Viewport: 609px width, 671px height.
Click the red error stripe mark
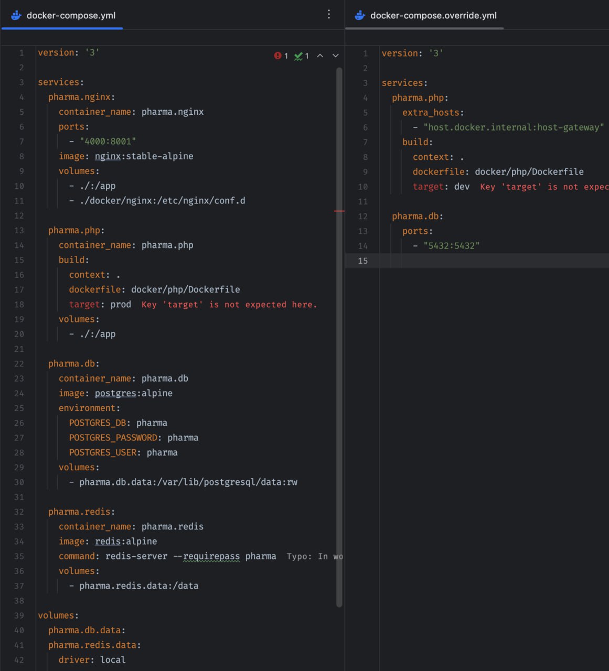pyautogui.click(x=339, y=211)
